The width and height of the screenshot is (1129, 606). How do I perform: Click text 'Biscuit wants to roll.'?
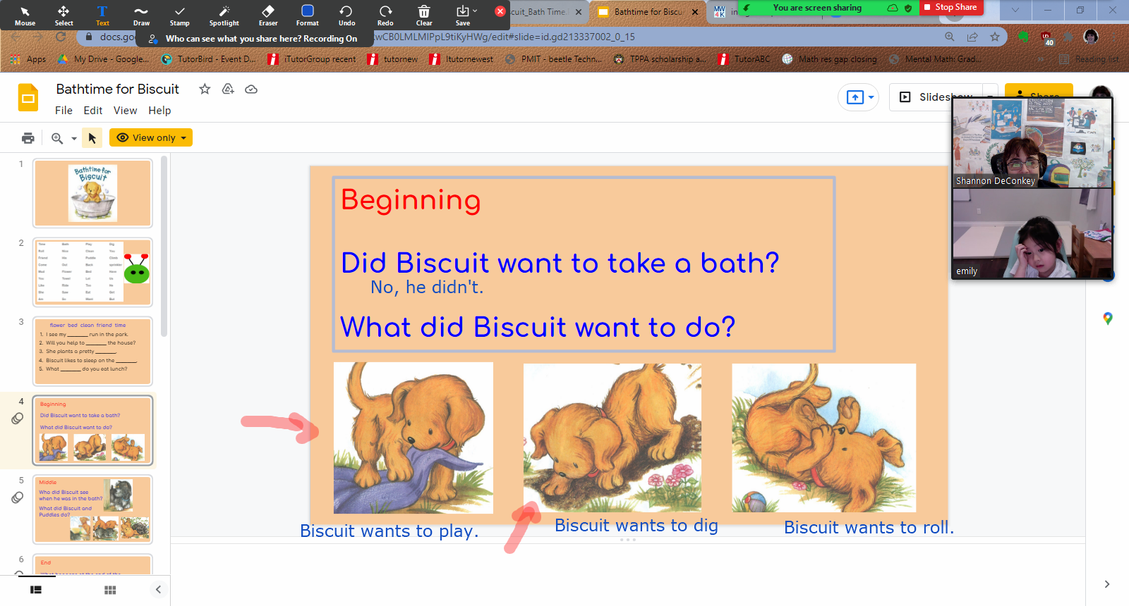(869, 528)
